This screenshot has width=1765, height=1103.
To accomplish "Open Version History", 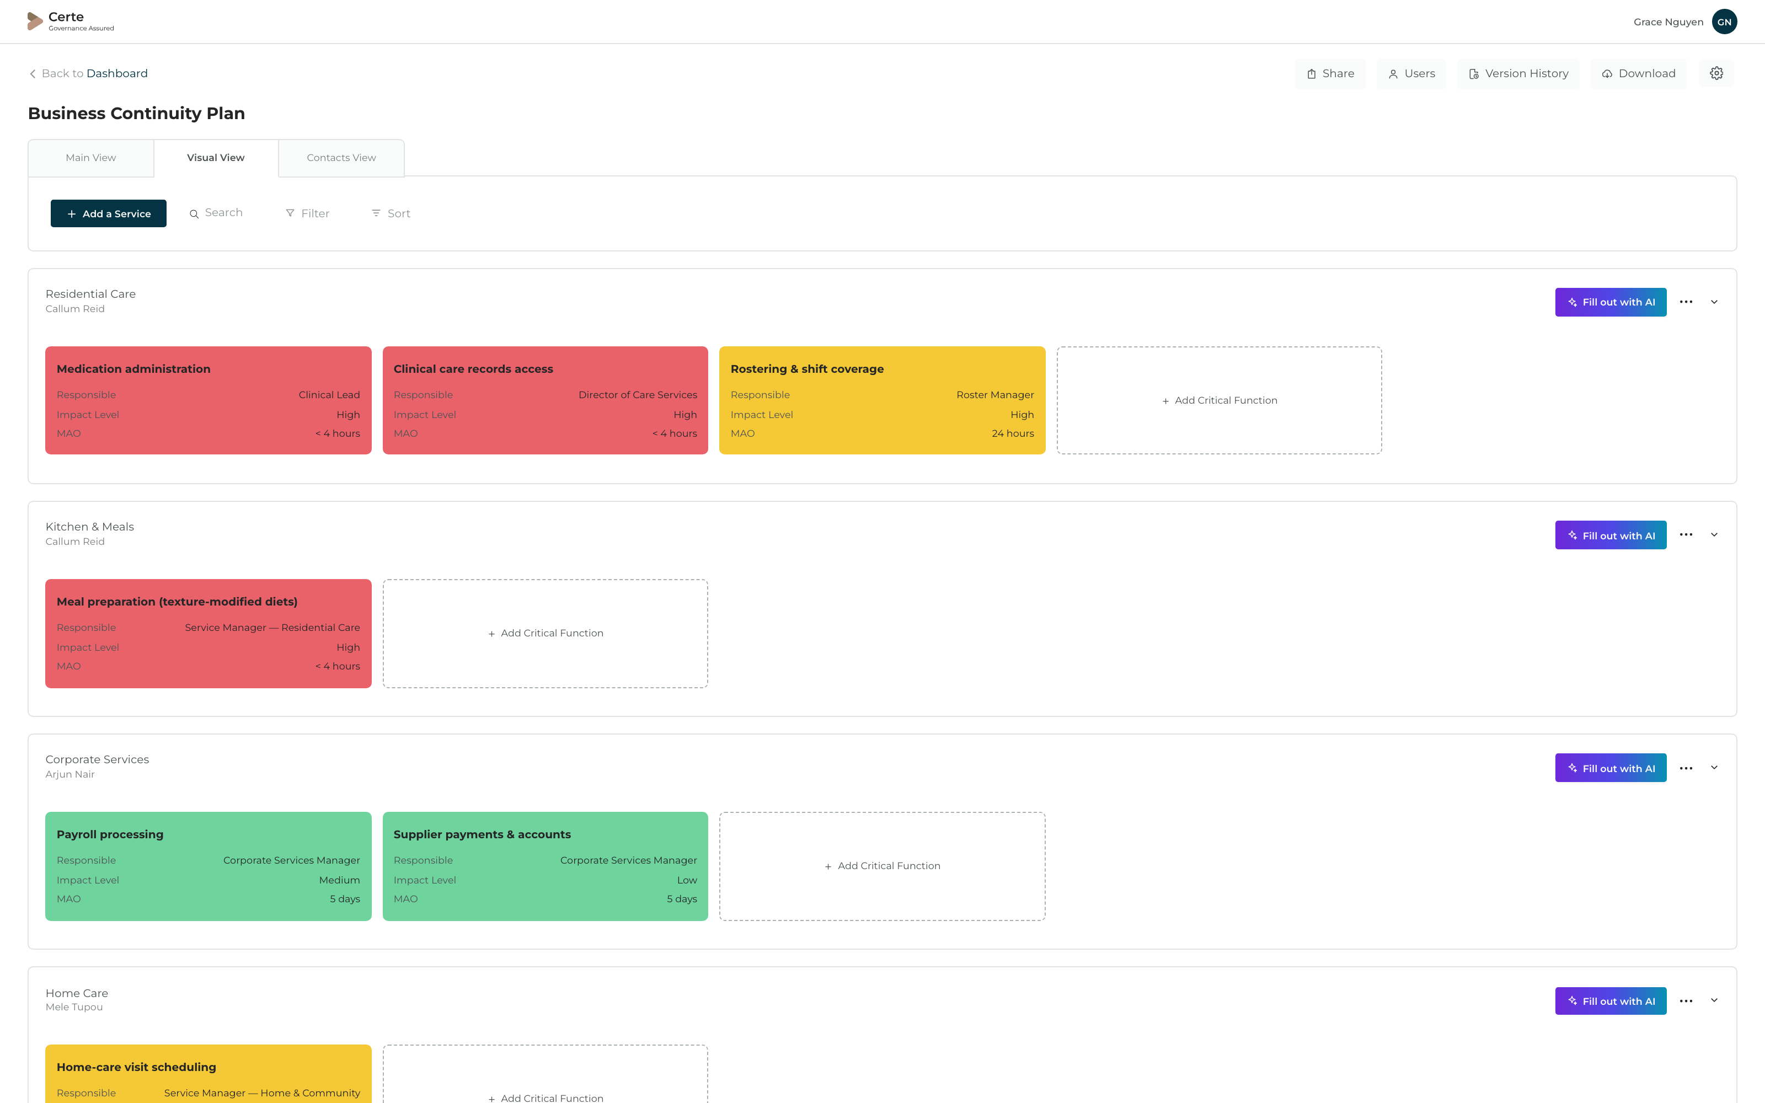I will (1518, 74).
